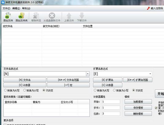
Task: Select extension 转换为小写 radio button
Action: [114, 90]
